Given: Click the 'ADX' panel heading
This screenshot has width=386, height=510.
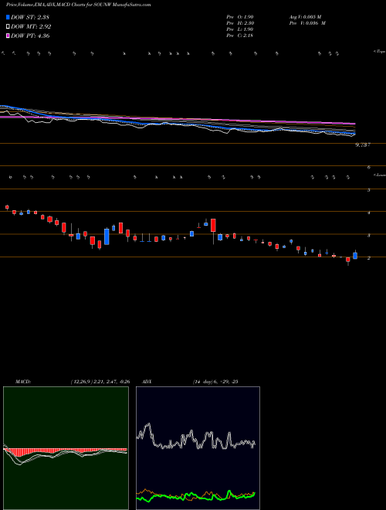Looking at the screenshot, I should 147,382.
